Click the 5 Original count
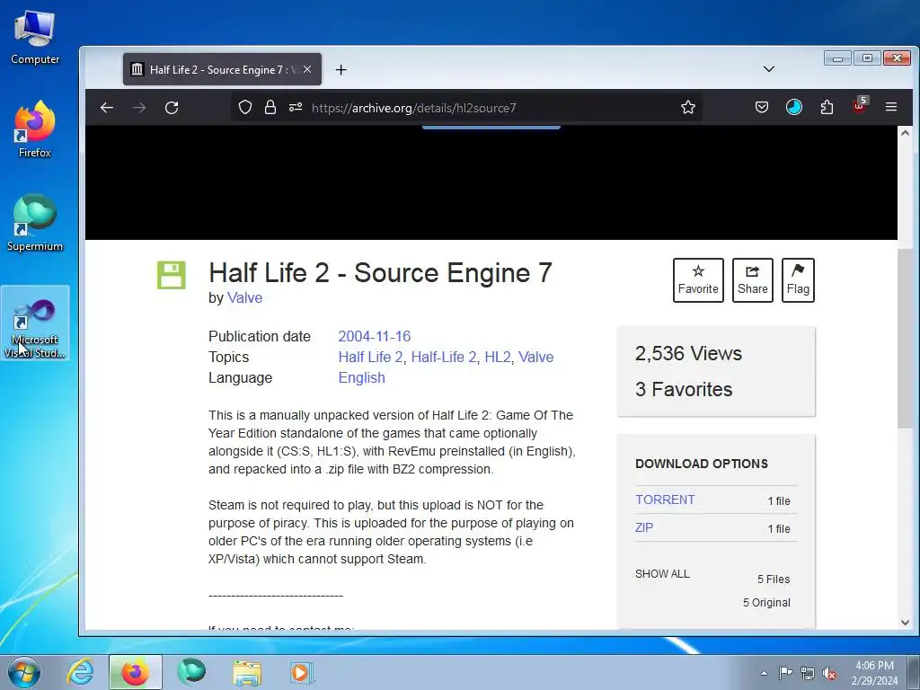Screen dimensions: 920x690 (766, 603)
